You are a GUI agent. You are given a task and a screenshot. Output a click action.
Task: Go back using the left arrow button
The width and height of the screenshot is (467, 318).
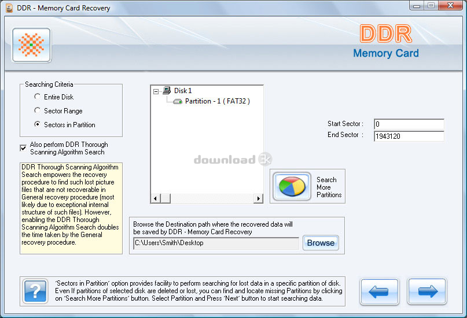[379, 291]
